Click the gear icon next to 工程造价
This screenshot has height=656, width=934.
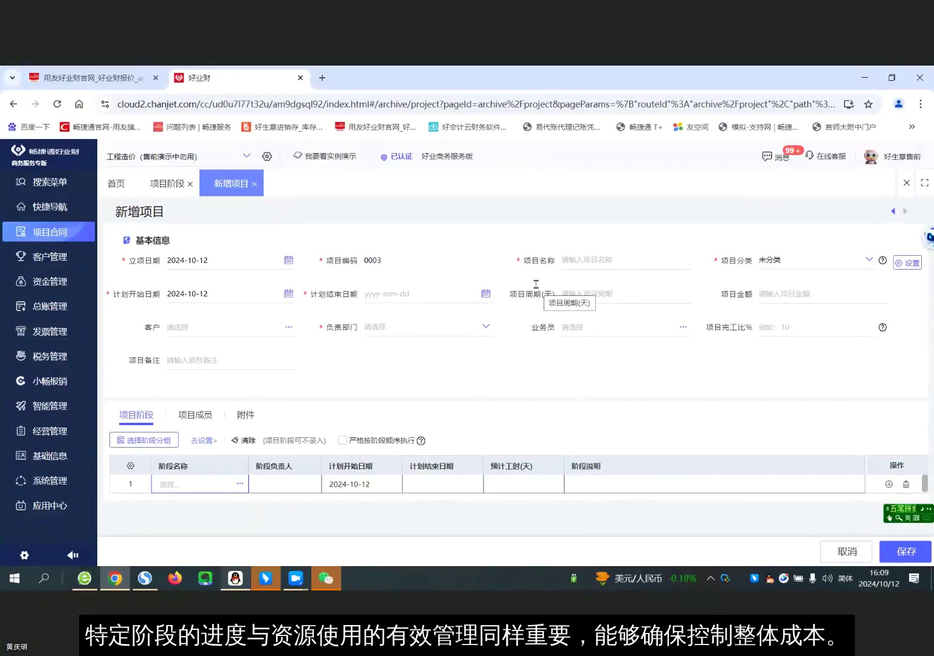coord(266,156)
